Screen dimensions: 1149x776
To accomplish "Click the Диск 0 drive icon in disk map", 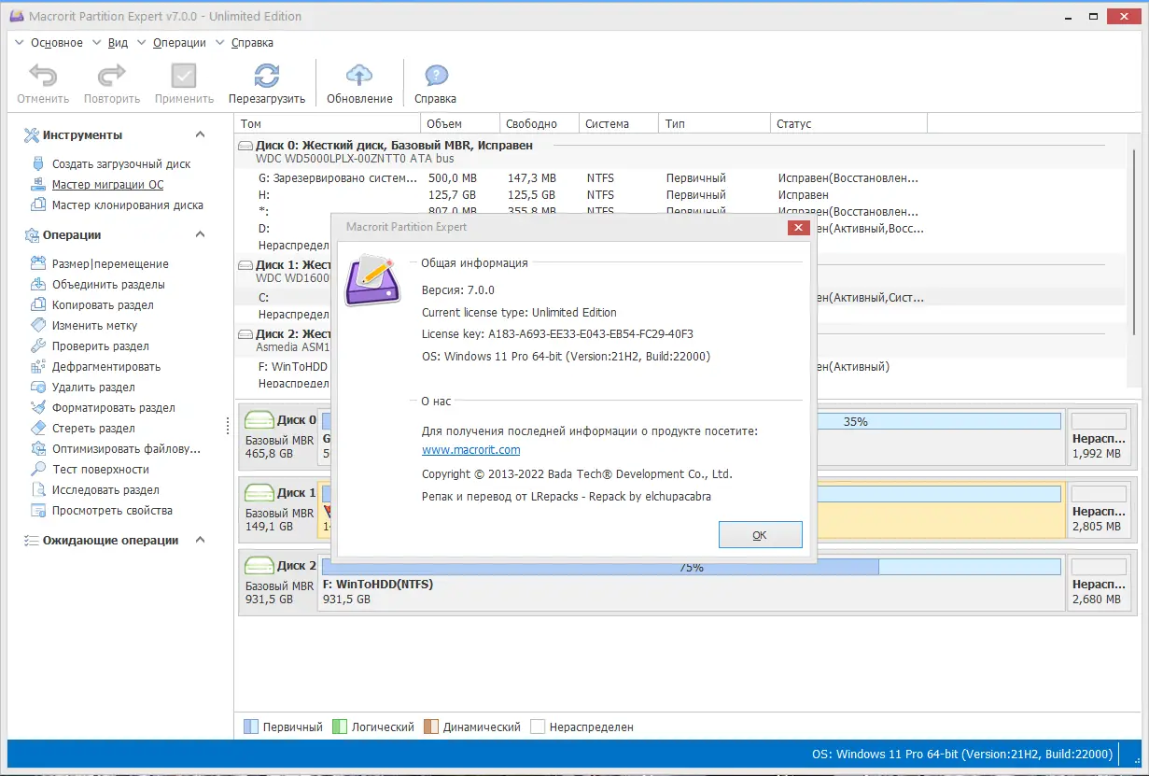I will pyautogui.click(x=259, y=420).
